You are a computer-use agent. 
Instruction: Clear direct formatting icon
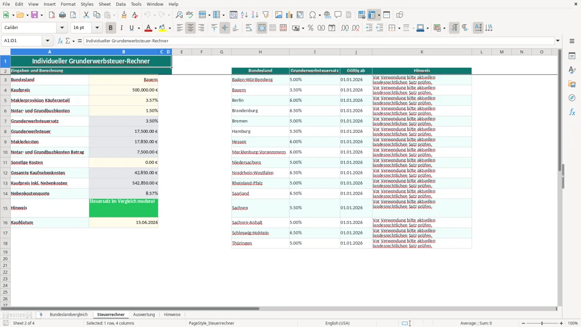click(135, 15)
